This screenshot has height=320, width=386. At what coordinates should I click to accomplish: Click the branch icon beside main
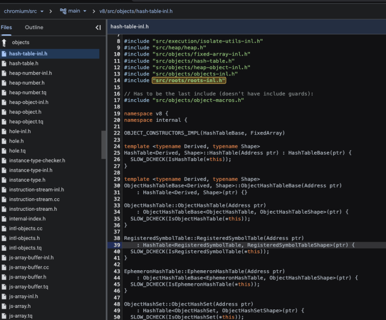click(63, 11)
